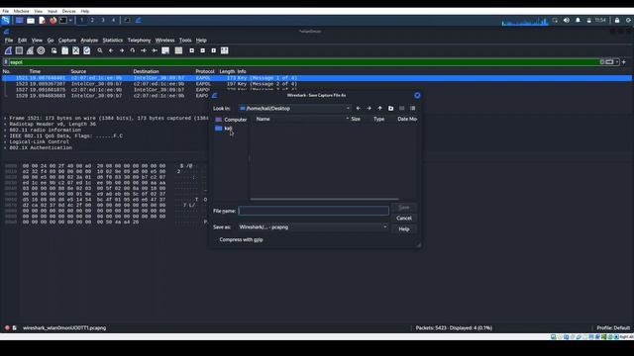Click the Go to last packet icon
Viewport: 634px width, 356px height.
coord(155,50)
